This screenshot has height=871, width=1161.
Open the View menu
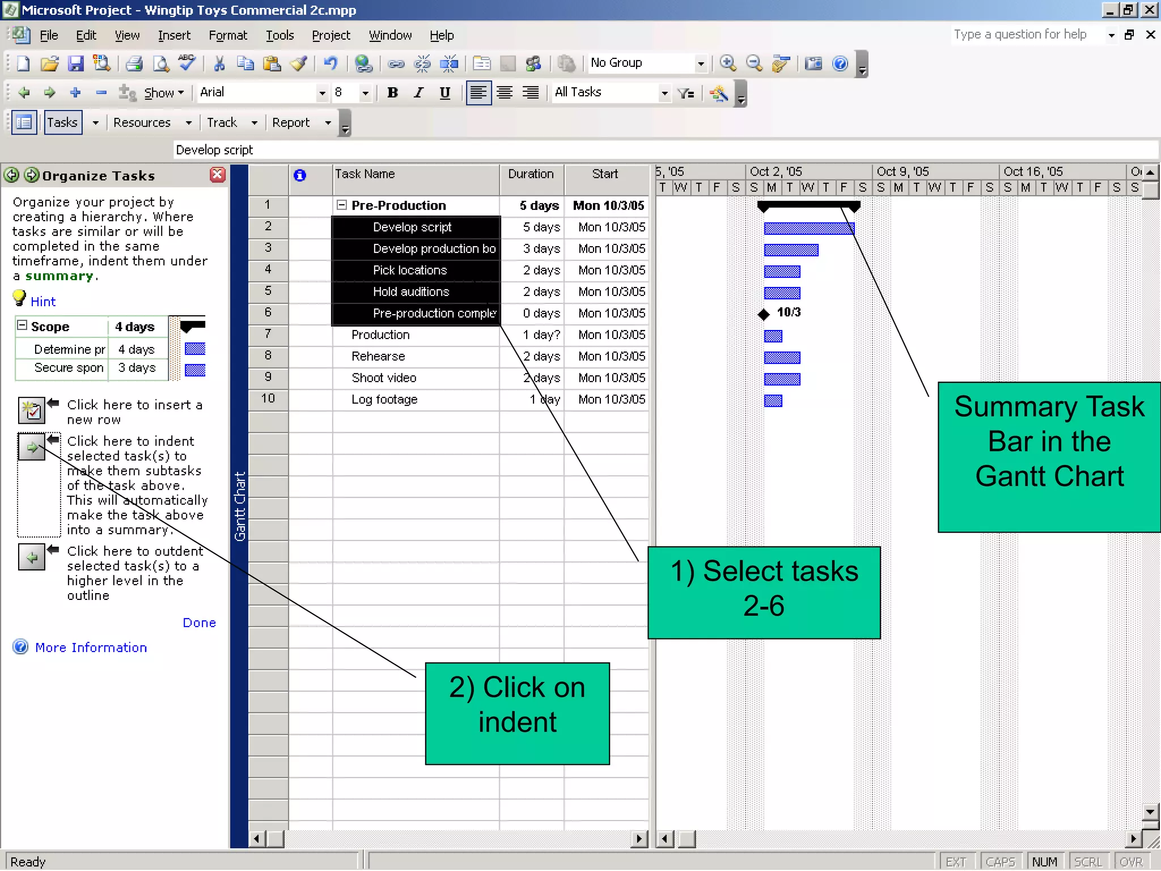coord(127,35)
